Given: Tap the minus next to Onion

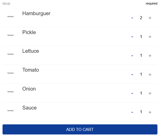Looking at the screenshot, I should click(x=132, y=93).
